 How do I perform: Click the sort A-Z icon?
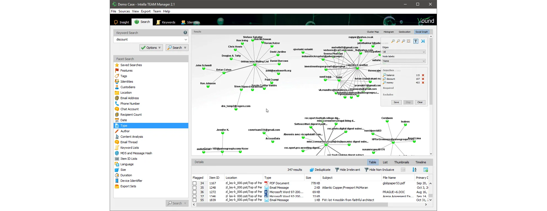pyautogui.click(x=414, y=170)
